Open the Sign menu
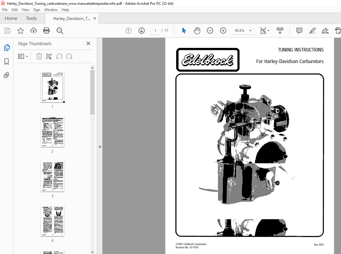The image size is (341, 254). click(x=37, y=10)
